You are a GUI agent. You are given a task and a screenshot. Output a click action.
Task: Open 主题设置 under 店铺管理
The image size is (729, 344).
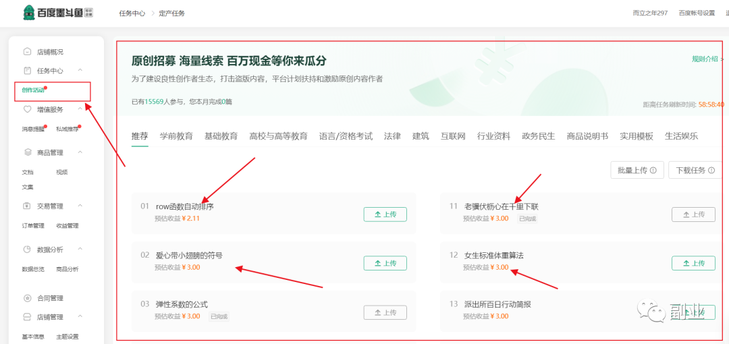67,337
